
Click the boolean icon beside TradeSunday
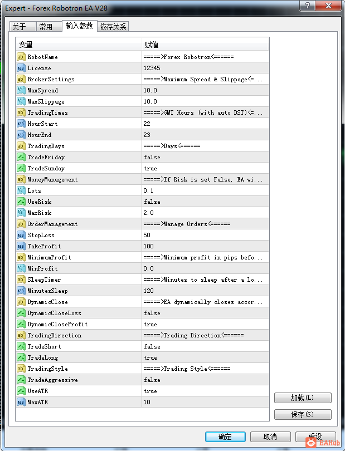21,168
